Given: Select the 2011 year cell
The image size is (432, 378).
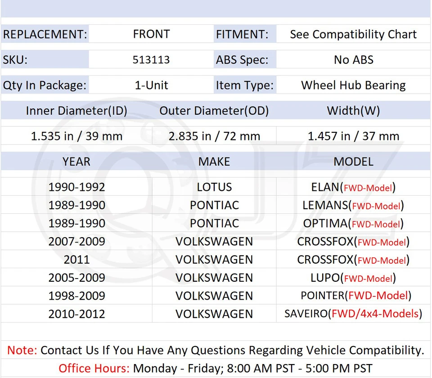Looking at the screenshot, I should (x=77, y=260).
